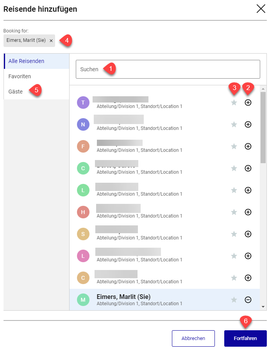
Task: Favorite the traveler with blue N avatar
Action: (x=234, y=124)
